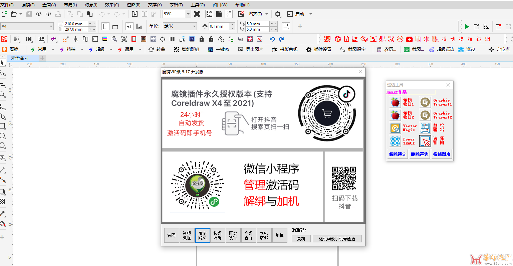Click Power TRACE icon in 巡边工具
Image resolution: width=513 pixels, height=266 pixels.
tap(395, 141)
